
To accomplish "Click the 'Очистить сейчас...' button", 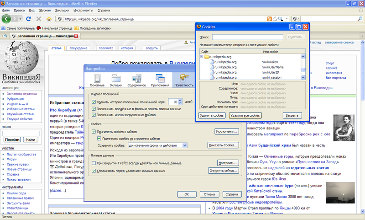I will (223, 171).
